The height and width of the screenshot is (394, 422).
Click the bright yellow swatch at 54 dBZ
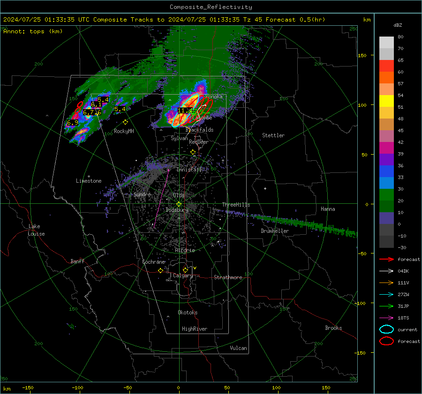click(x=386, y=101)
